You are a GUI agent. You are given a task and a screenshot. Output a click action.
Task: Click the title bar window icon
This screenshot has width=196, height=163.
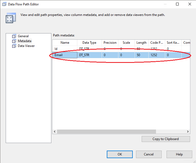point(4,4)
